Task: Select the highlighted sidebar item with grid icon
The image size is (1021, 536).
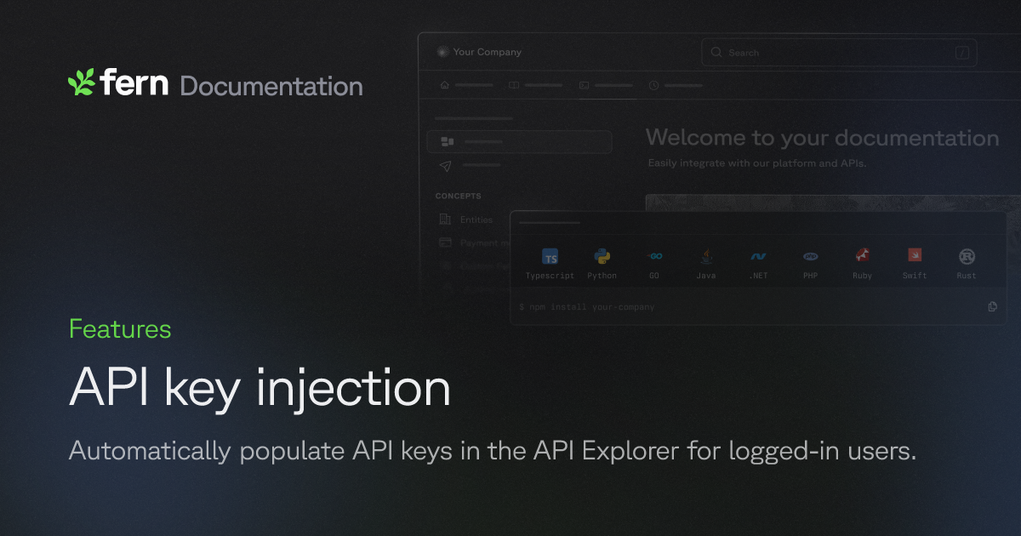Action: 519,141
